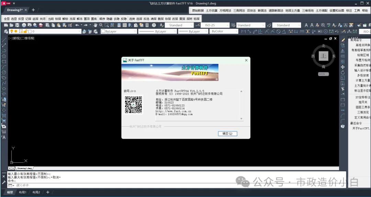Select the Pan hand tool
The width and height of the screenshot is (371, 197).
[95, 25]
